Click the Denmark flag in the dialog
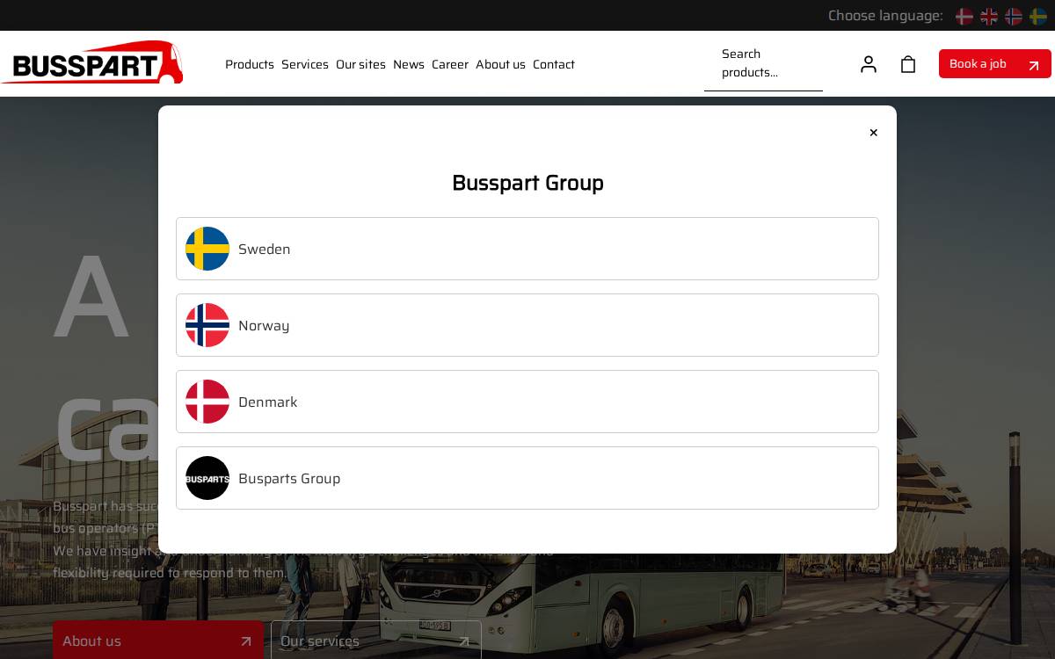Image resolution: width=1055 pixels, height=659 pixels. 207,402
